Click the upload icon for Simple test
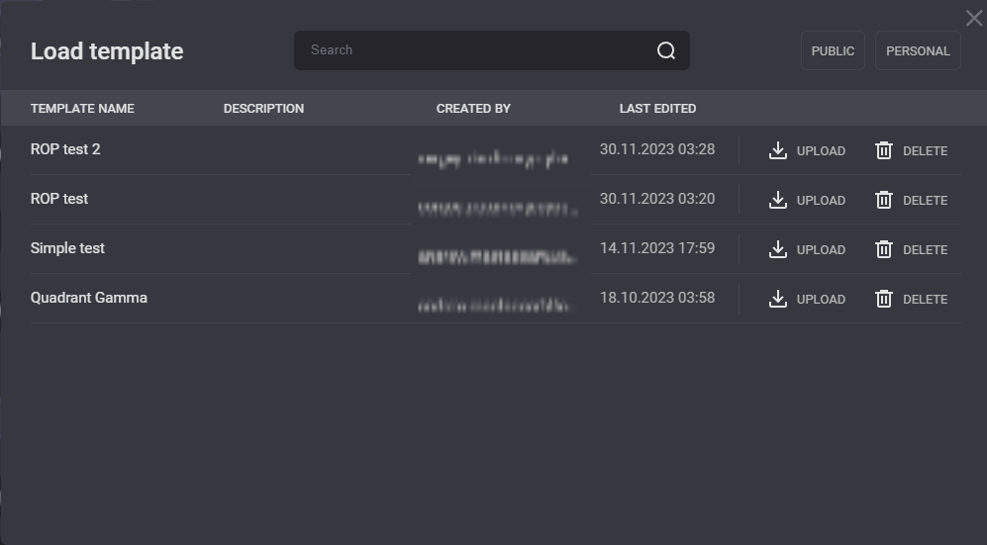The image size is (987, 545). click(778, 249)
